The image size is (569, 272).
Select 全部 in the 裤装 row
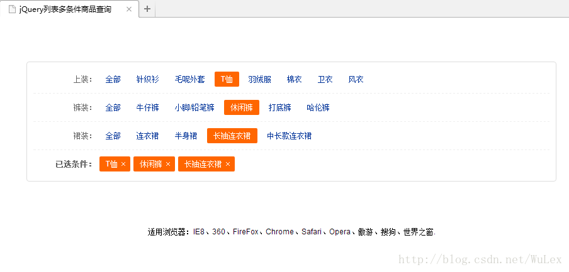click(113, 107)
